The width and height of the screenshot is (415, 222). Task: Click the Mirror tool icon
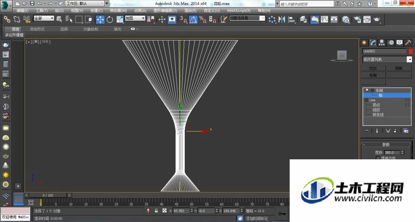282,20
